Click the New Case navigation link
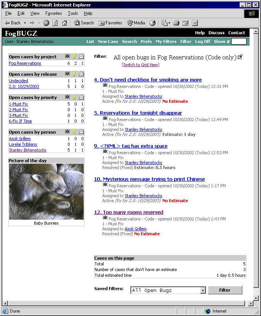261x316 pixels. pyautogui.click(x=108, y=41)
